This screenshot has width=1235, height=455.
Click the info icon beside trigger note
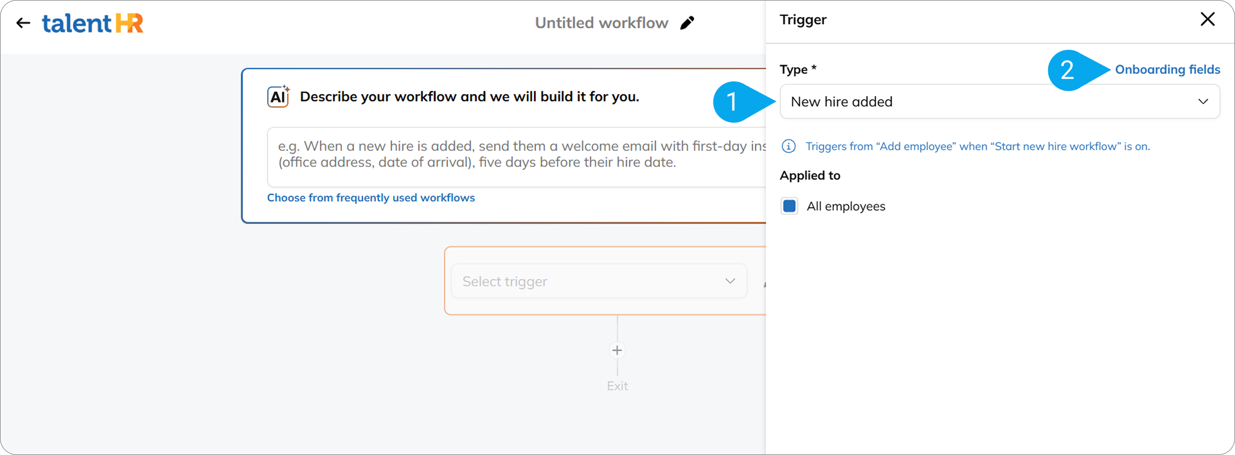tap(789, 146)
